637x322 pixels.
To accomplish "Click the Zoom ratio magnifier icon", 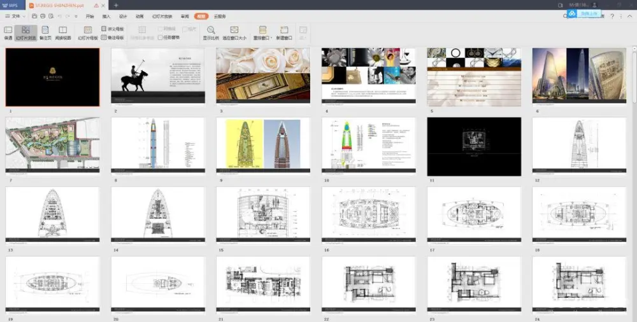I will 211,30.
